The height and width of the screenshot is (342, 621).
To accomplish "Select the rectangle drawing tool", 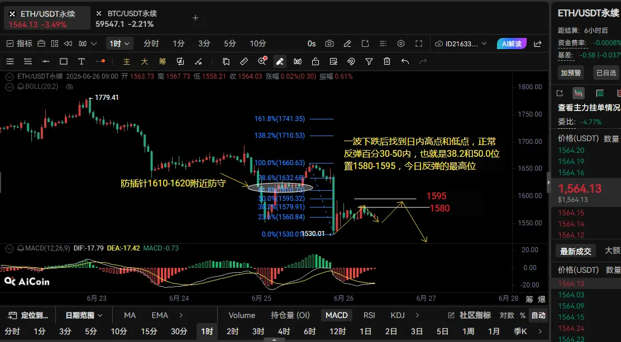I will (x=63, y=61).
